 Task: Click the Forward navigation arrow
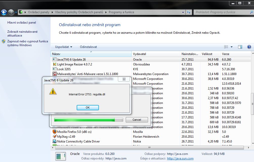click(x=11, y=12)
